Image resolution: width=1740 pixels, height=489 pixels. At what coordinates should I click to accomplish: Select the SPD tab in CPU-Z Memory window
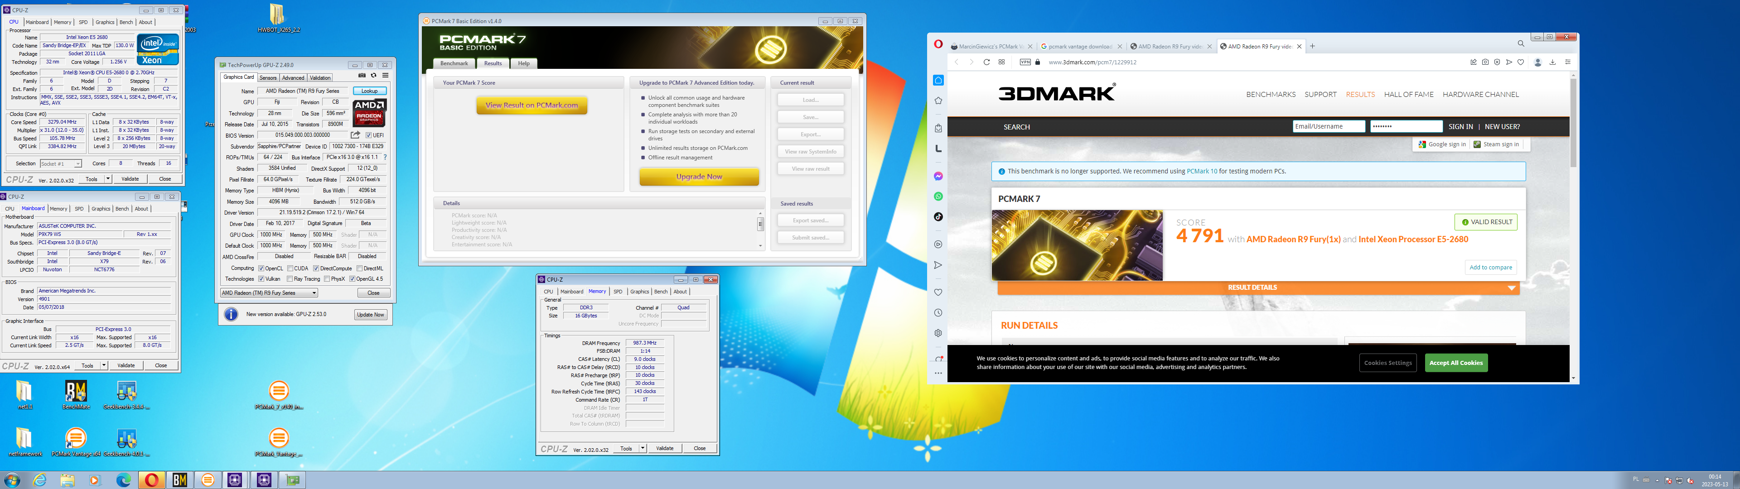(617, 292)
